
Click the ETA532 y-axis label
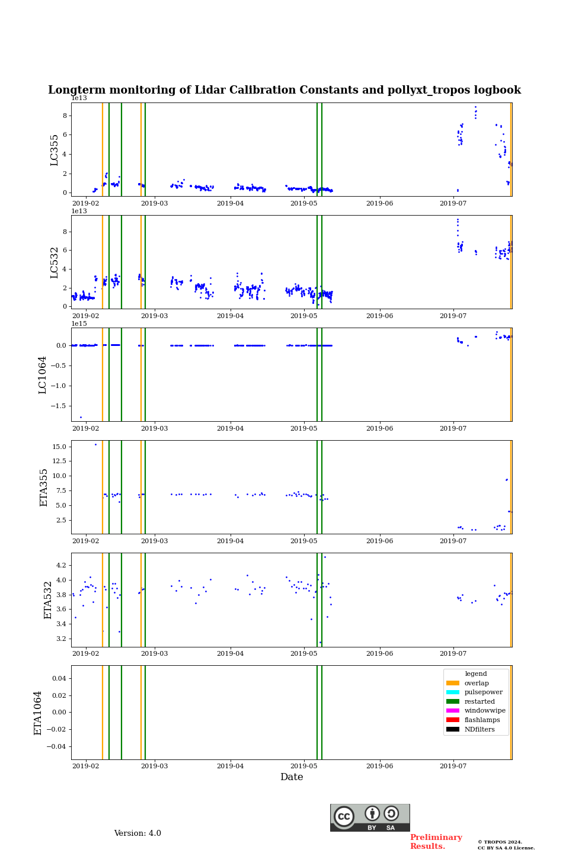48,600
